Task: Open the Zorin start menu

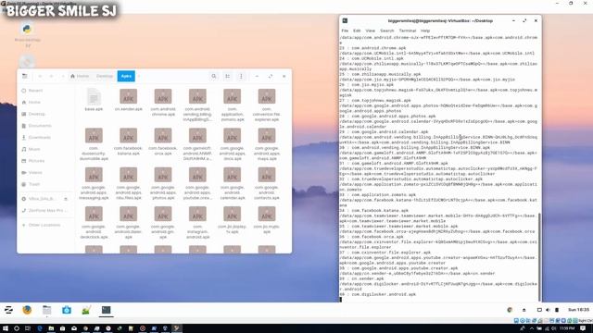Action: click(8, 310)
